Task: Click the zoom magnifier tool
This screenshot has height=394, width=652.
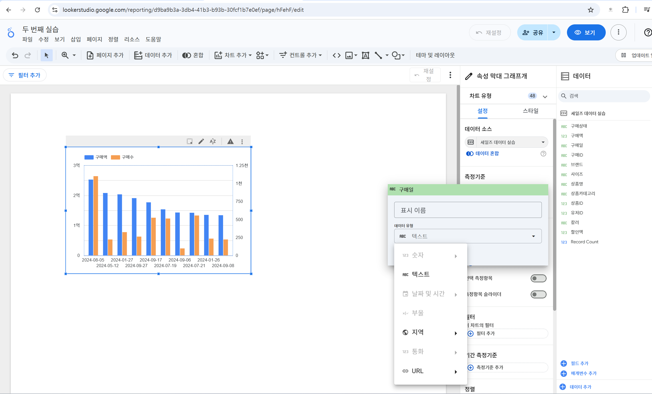Action: click(65, 55)
